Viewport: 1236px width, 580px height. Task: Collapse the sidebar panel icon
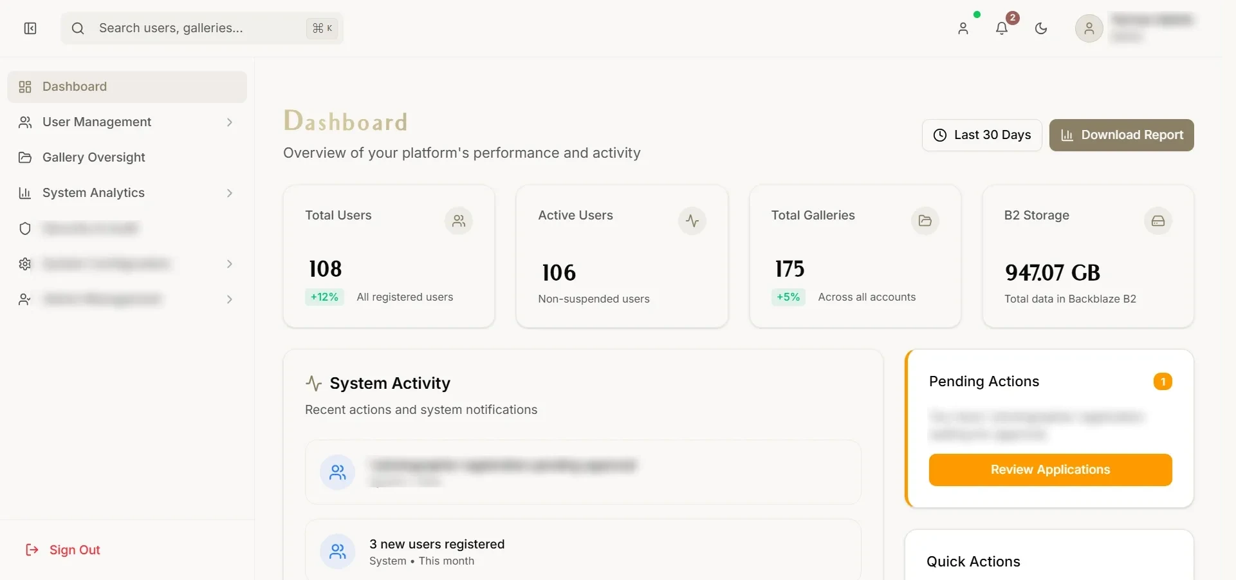pos(30,28)
